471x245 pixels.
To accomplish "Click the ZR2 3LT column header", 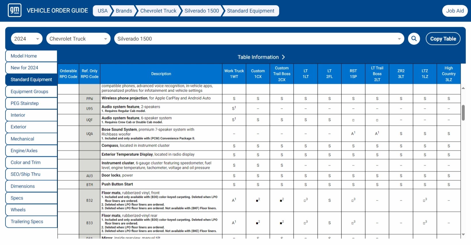I will coord(401,74).
